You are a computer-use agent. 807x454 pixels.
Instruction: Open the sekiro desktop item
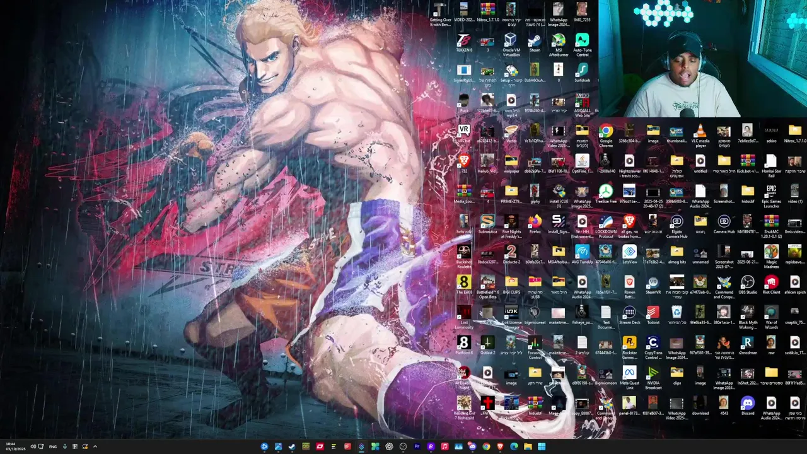[x=771, y=134]
